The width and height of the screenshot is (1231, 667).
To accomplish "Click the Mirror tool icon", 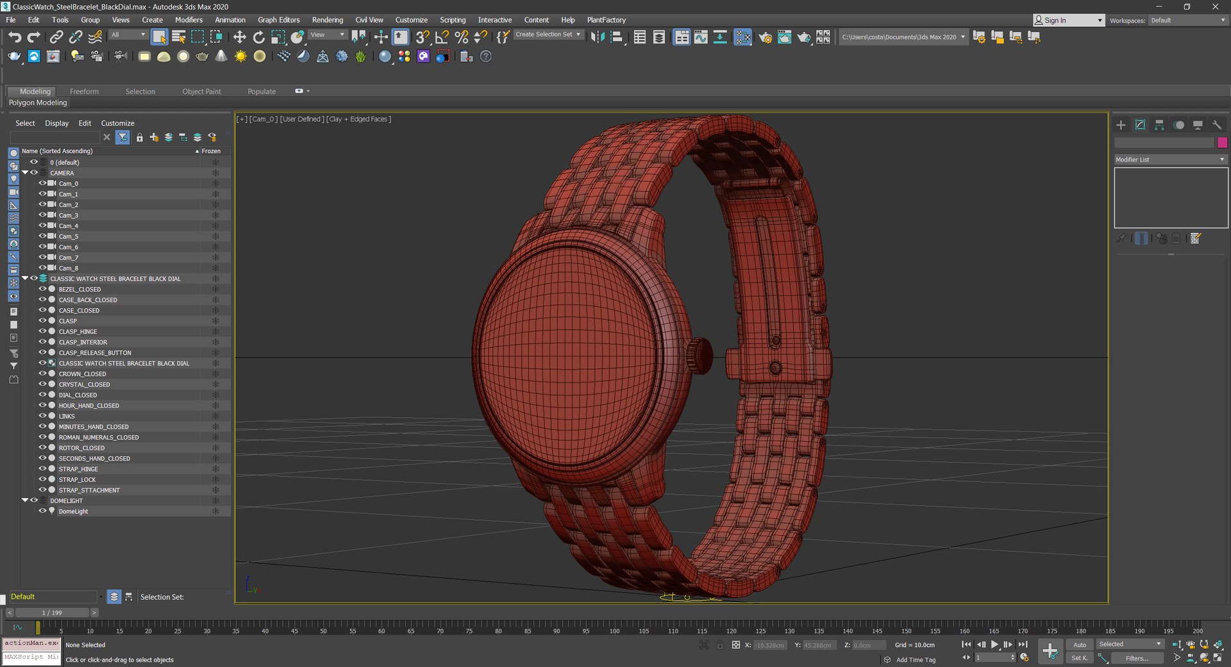I will pyautogui.click(x=597, y=37).
